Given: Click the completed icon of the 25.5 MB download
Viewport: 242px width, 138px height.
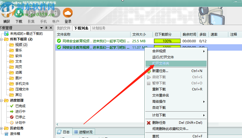Looking at the screenshot, I should pos(59,41).
